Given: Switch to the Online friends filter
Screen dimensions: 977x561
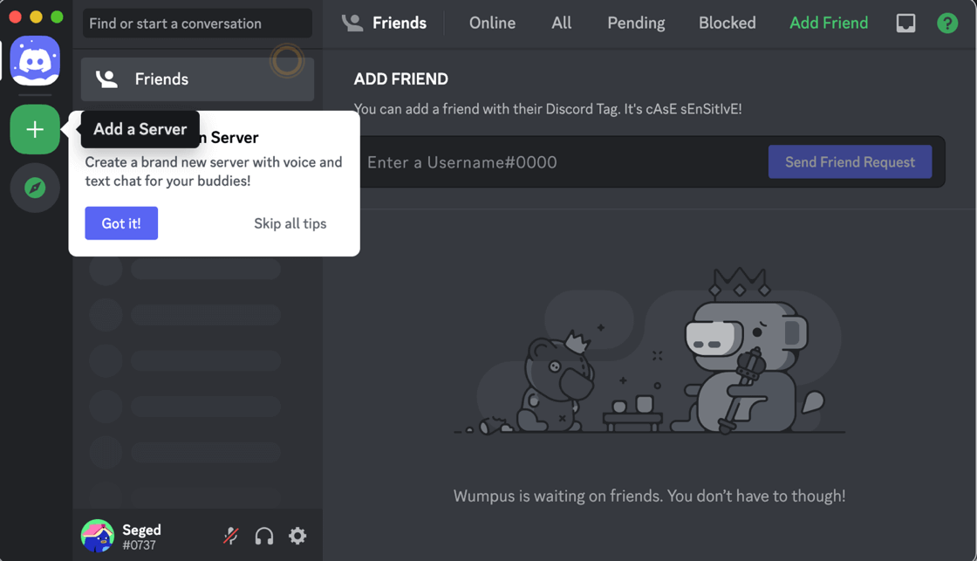Looking at the screenshot, I should (492, 23).
